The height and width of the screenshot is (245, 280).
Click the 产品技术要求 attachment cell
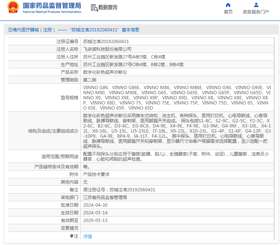point(96,175)
